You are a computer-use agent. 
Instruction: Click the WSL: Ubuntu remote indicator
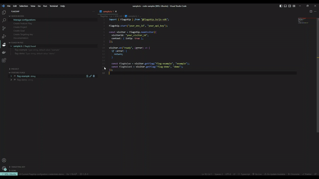[9, 174]
